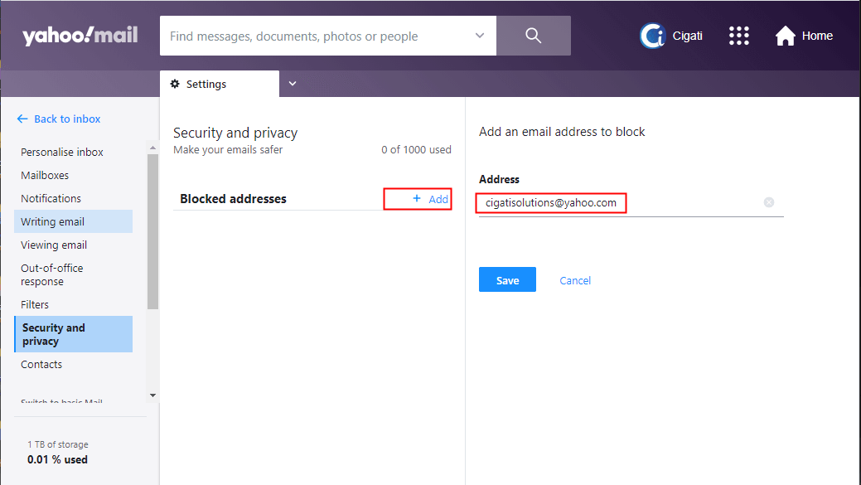The height and width of the screenshot is (485, 861).
Task: Select Security and privacy section
Action: [x=74, y=334]
